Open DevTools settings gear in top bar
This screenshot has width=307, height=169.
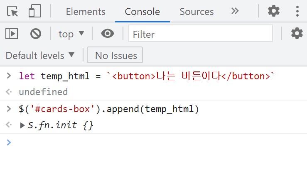[x=273, y=11]
